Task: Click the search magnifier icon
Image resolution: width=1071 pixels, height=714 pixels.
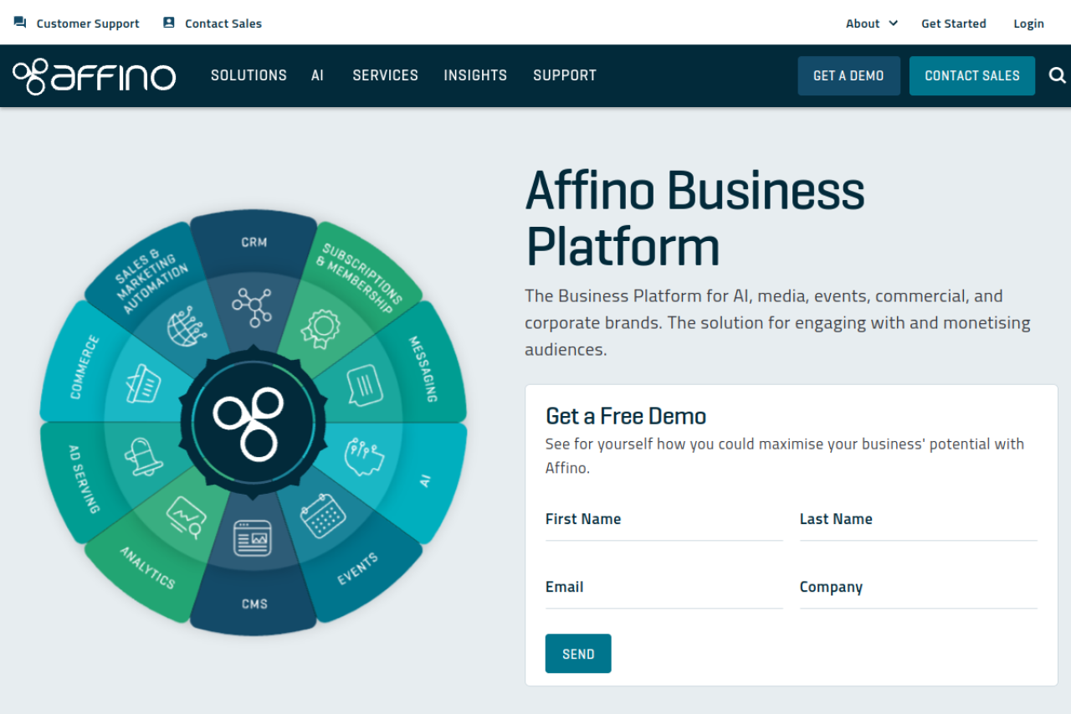Action: [x=1058, y=75]
